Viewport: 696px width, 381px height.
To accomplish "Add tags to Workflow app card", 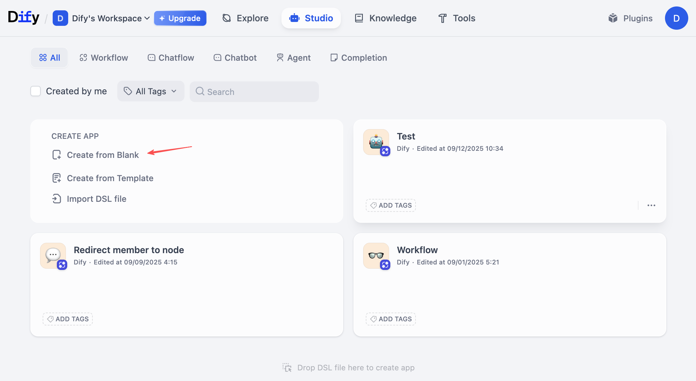I will pos(391,319).
